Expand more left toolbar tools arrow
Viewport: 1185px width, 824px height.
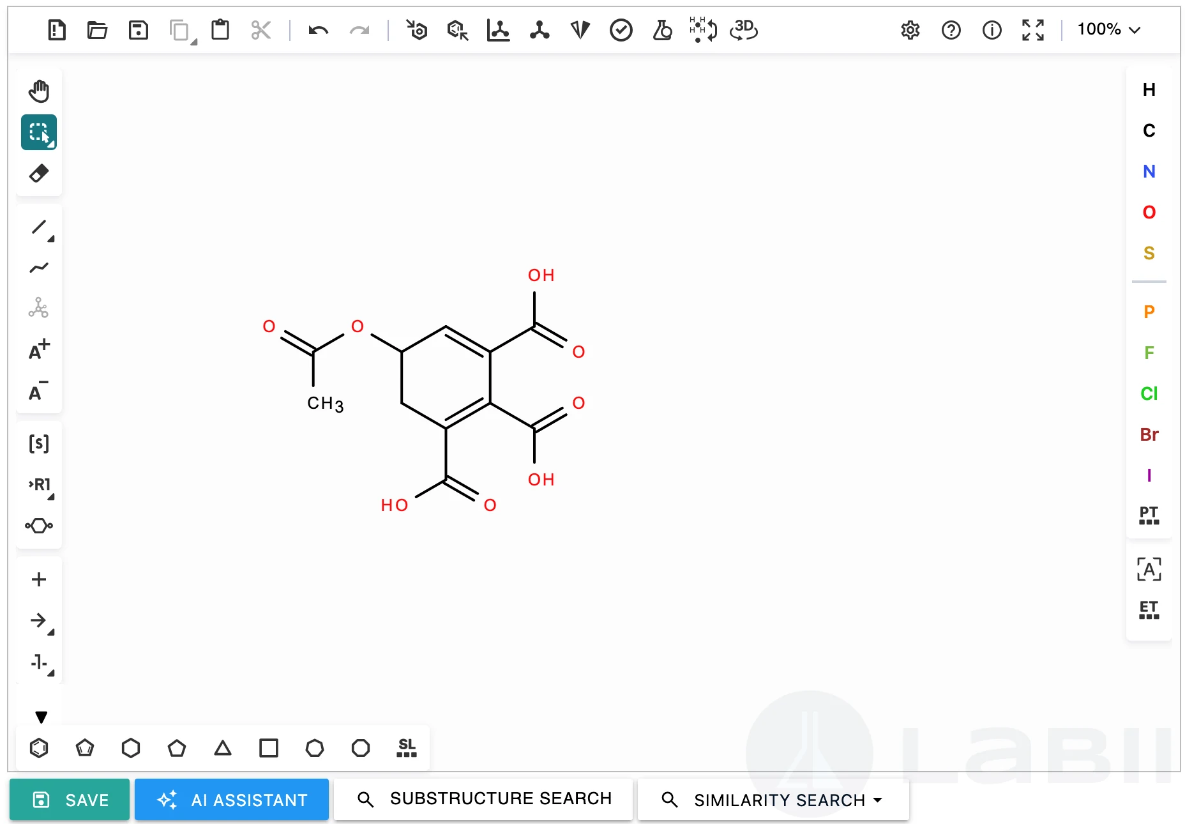42,717
